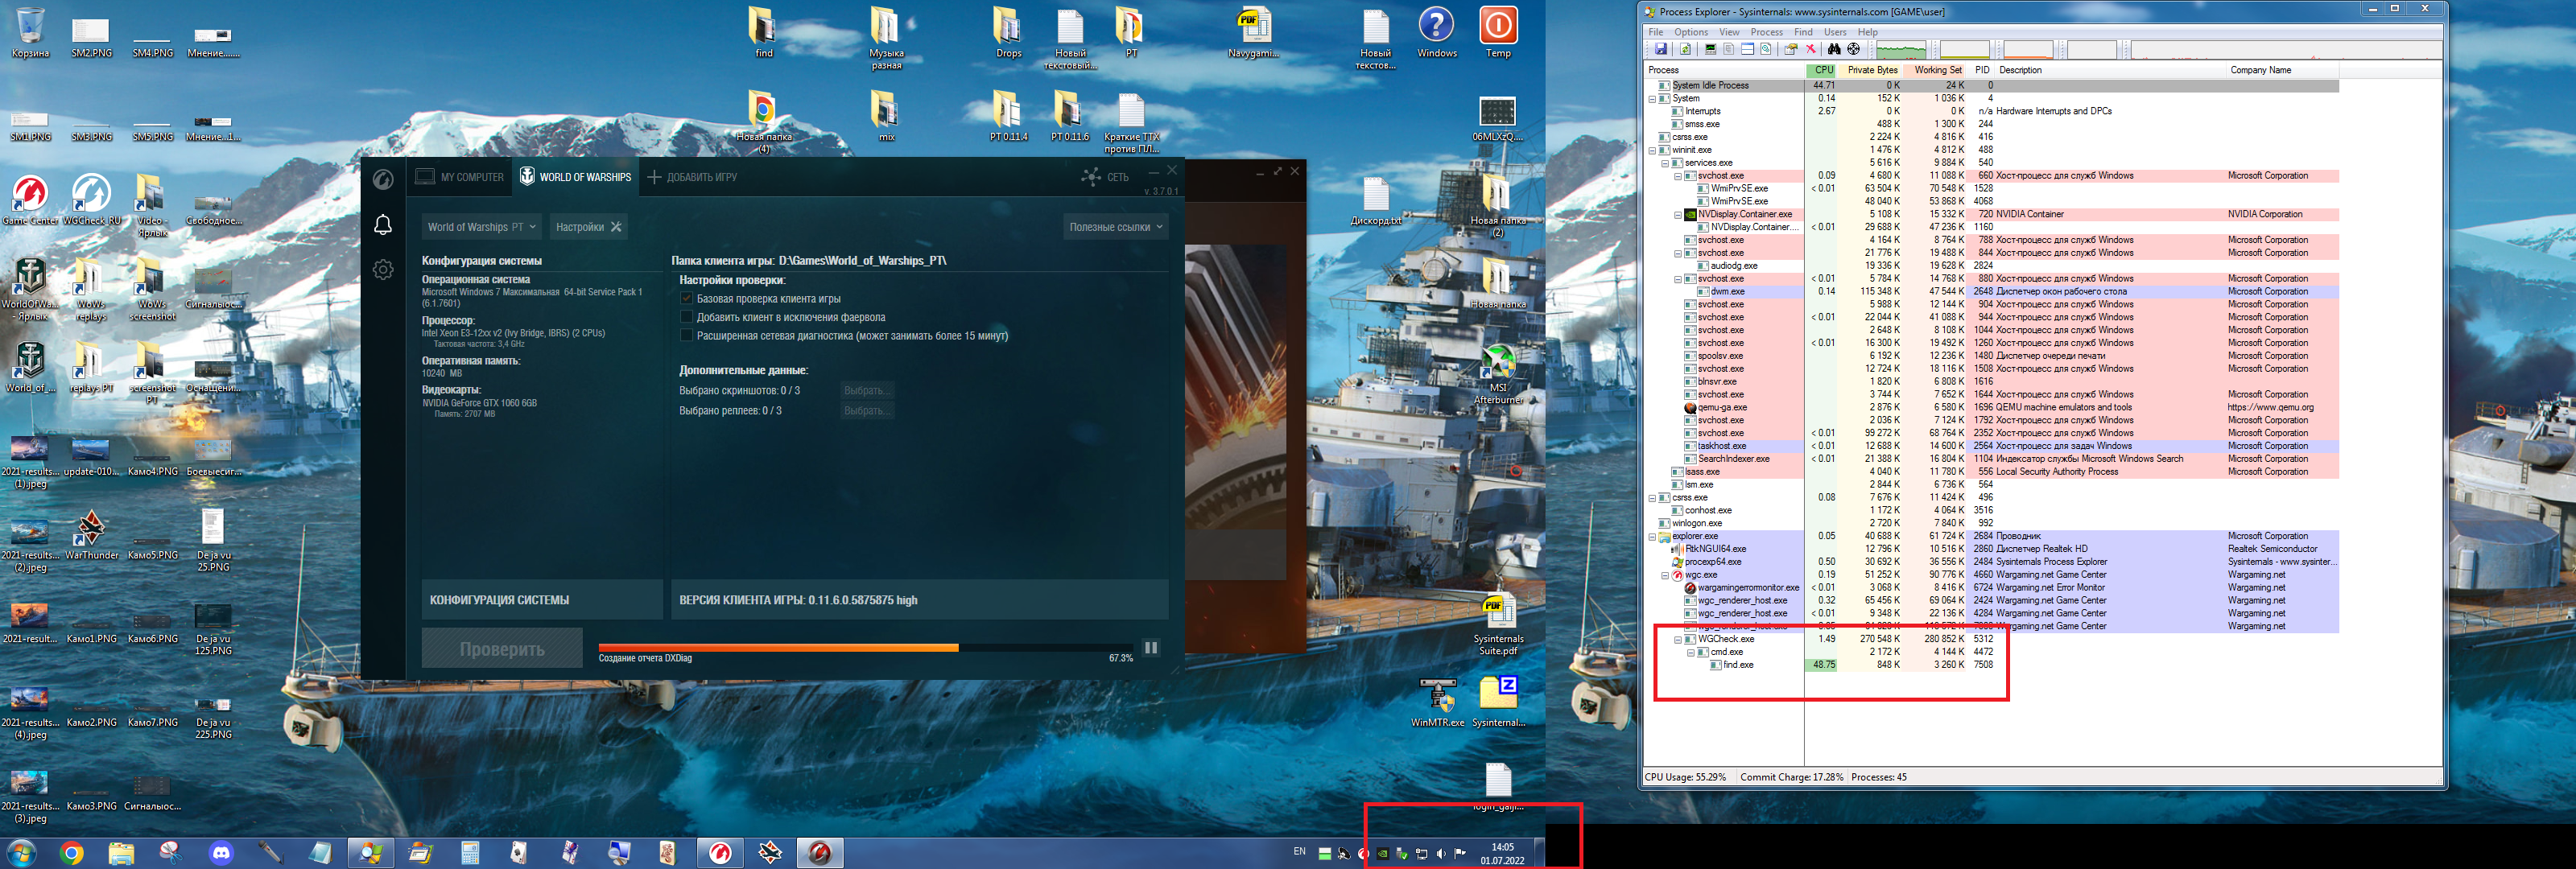Screen dimensions: 2576x869
Task: Collapse the wgc.exe tree node
Action: 1665,575
